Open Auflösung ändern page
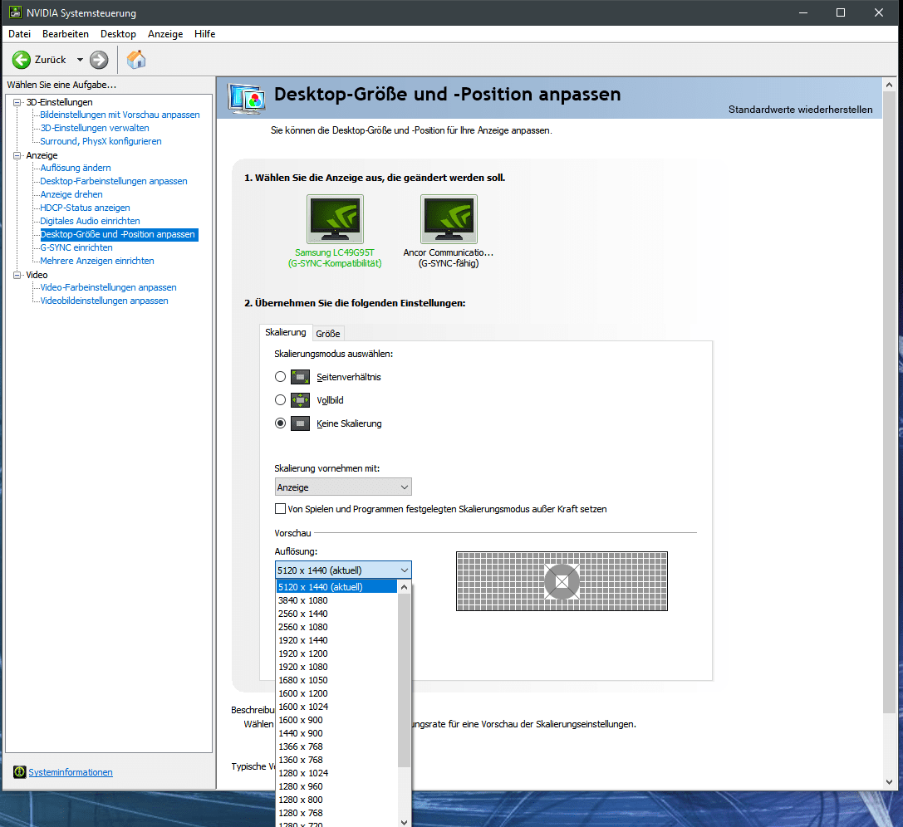This screenshot has height=827, width=903. coord(76,168)
